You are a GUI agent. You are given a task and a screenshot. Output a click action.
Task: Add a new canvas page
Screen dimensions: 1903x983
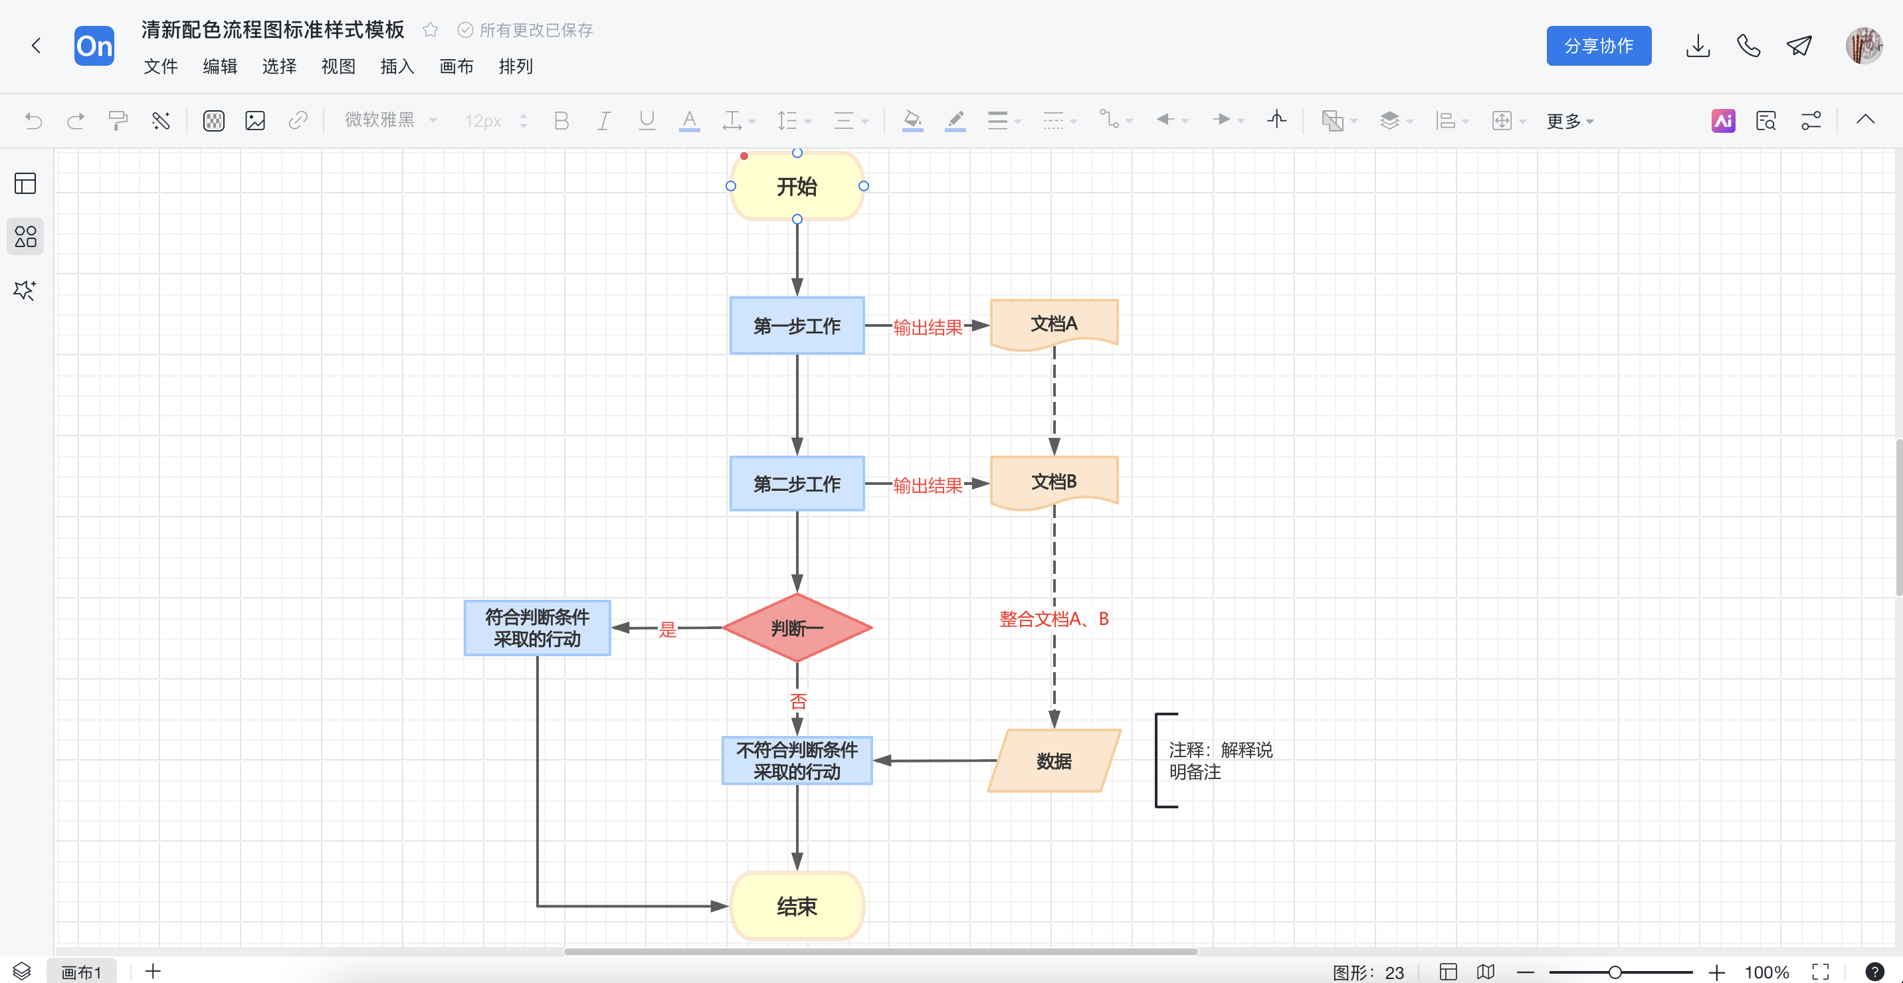(153, 971)
